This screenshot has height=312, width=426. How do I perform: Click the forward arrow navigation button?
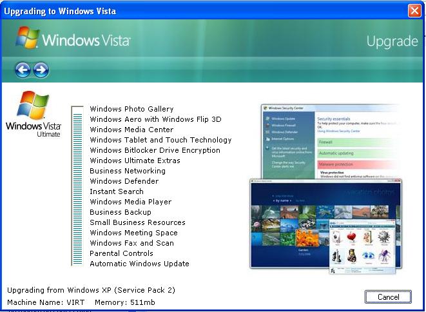pyautogui.click(x=41, y=70)
